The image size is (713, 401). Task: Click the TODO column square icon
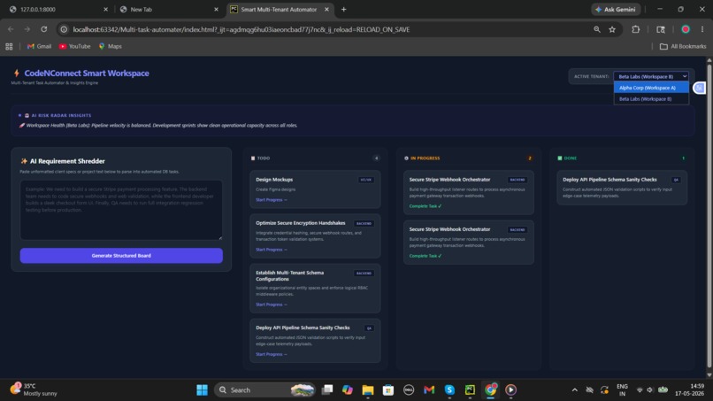253,158
